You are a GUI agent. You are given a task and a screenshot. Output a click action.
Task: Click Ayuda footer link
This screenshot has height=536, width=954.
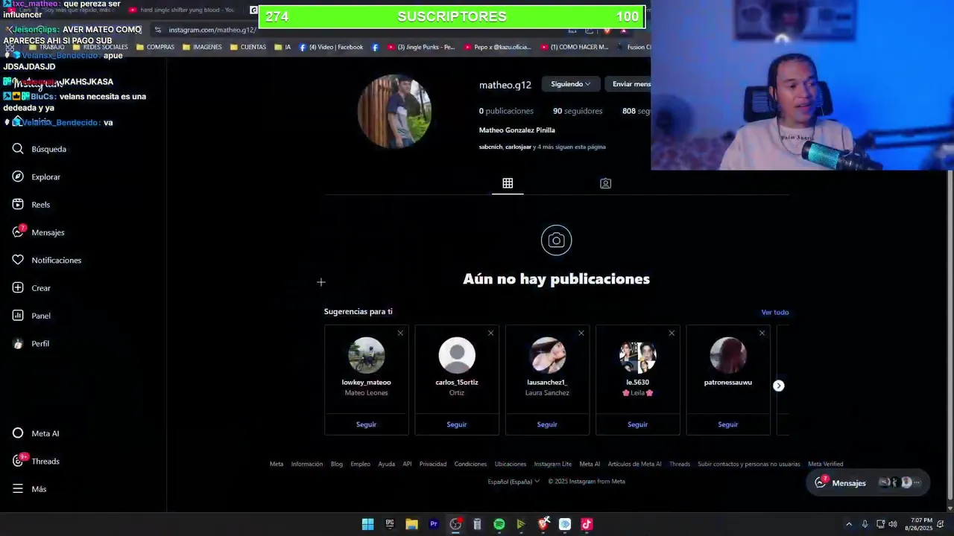(386, 464)
